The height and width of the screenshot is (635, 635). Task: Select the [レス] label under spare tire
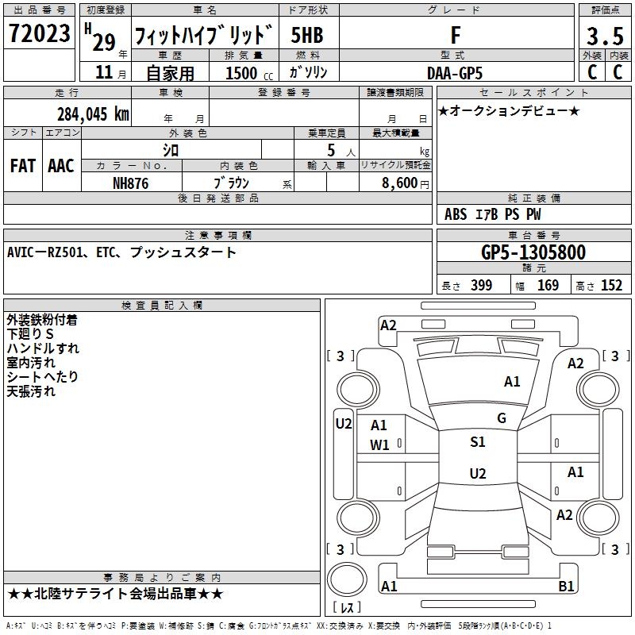coord(347,606)
